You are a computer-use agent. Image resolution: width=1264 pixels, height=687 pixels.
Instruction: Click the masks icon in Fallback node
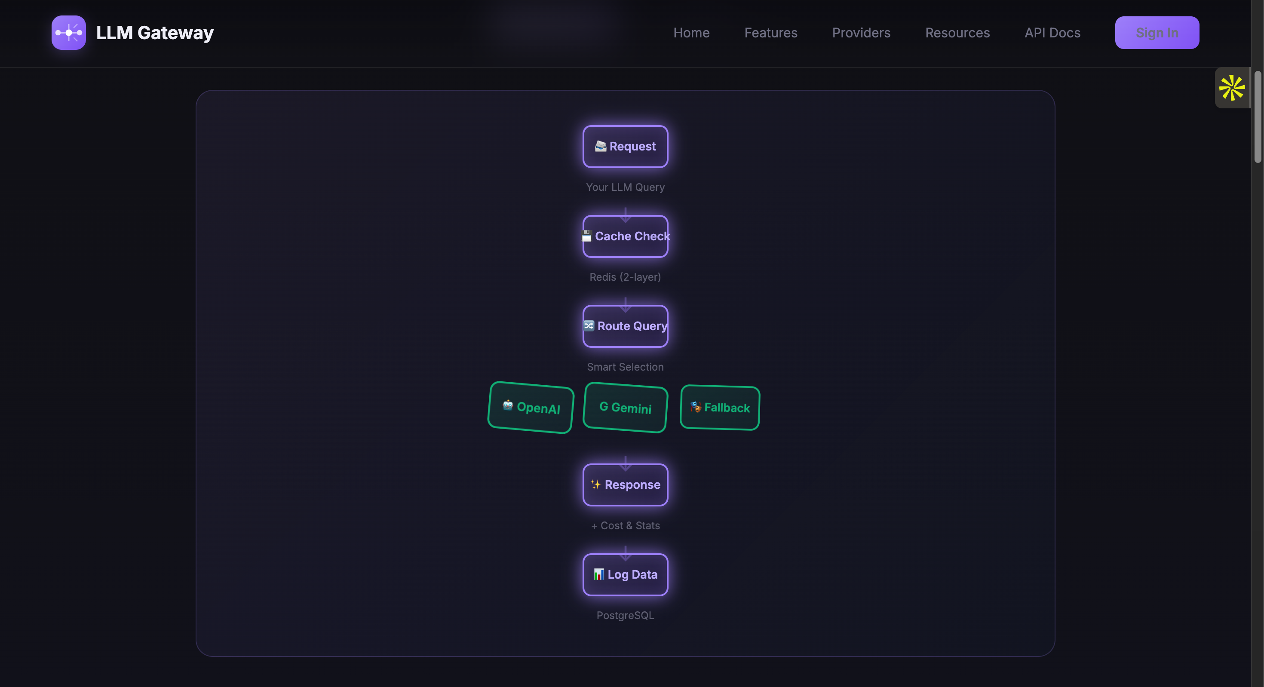(695, 407)
